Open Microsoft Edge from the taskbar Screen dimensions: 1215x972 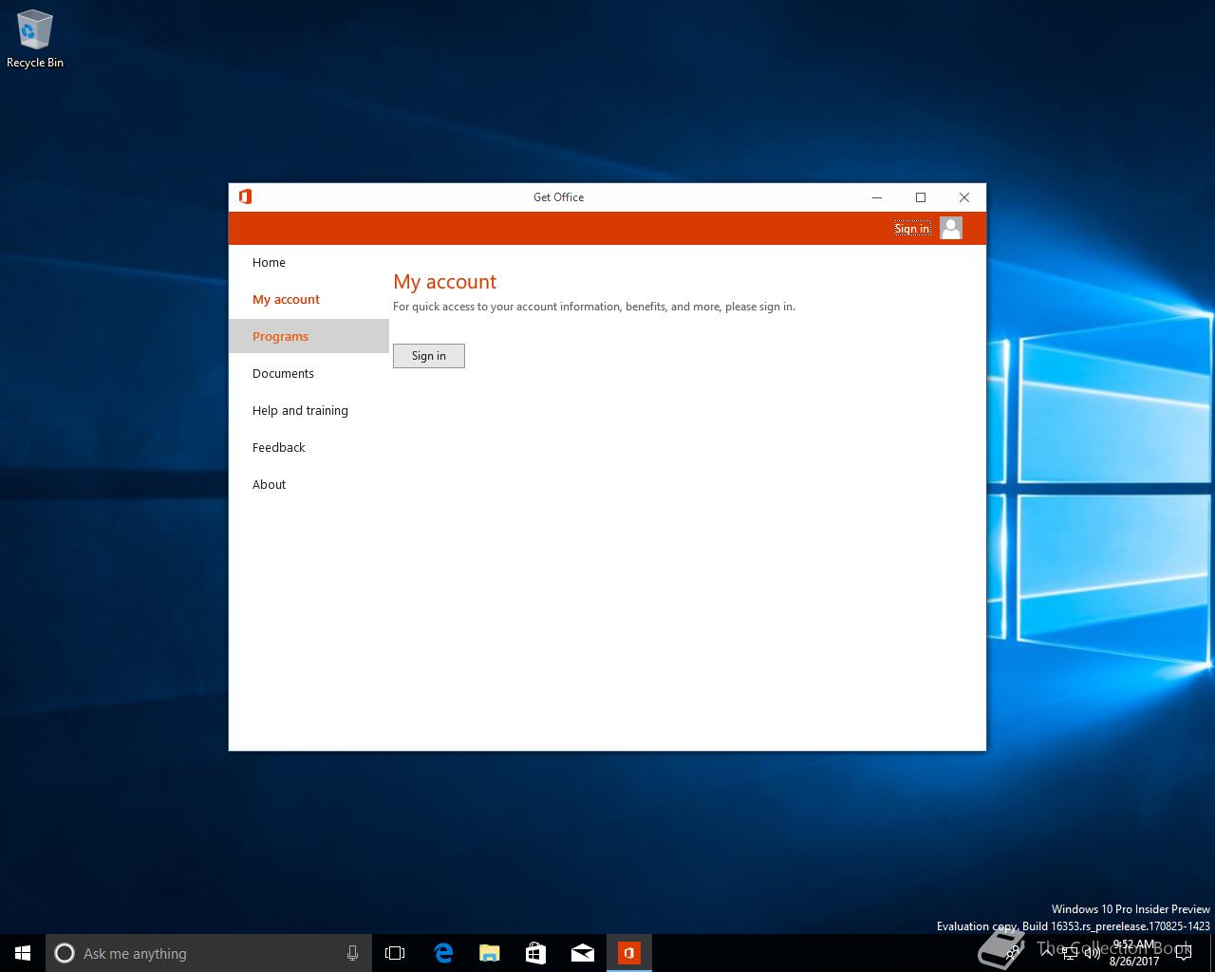pyautogui.click(x=442, y=953)
